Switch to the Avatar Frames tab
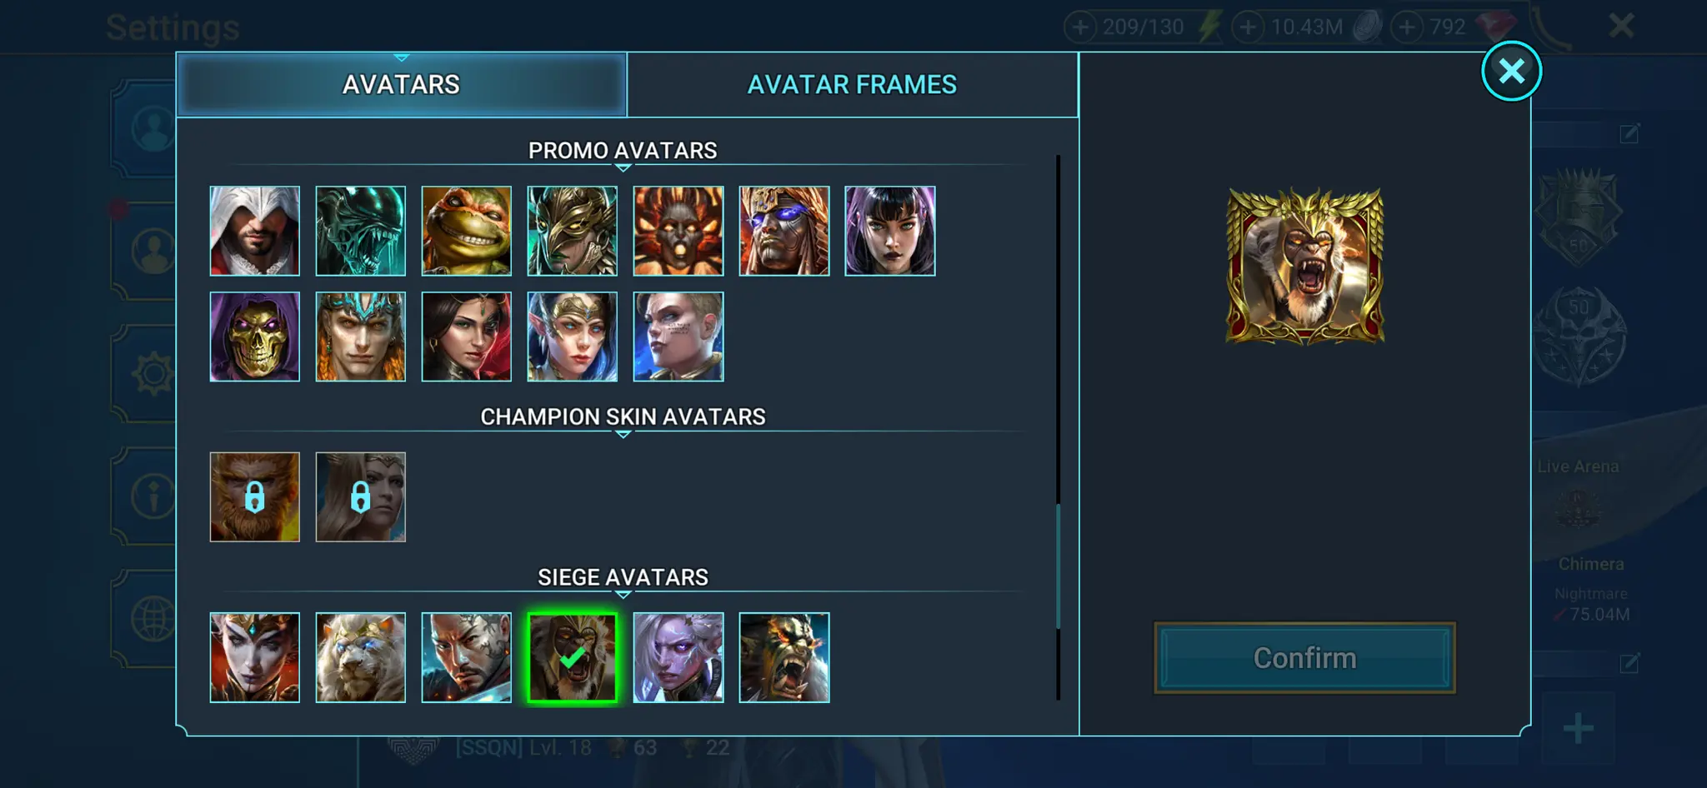This screenshot has width=1707, height=788. pyautogui.click(x=852, y=84)
